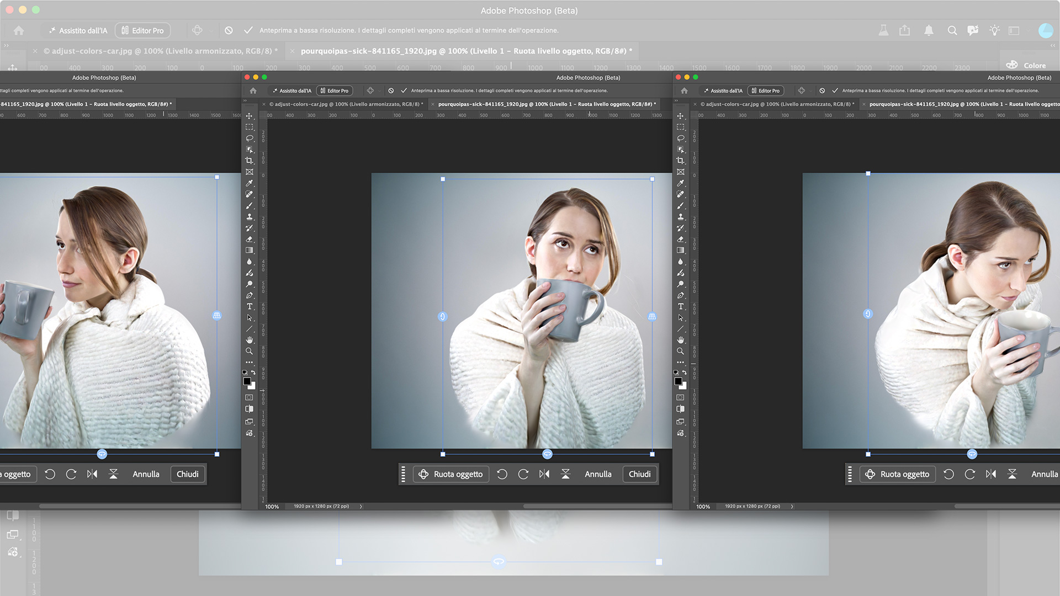Select the Rectangular Marquee tool in middle window
The image size is (1060, 596).
(x=249, y=127)
